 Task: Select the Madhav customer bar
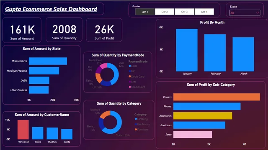52,133
